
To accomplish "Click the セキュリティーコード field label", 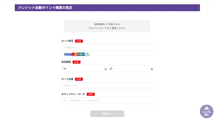I will pos(73,94).
